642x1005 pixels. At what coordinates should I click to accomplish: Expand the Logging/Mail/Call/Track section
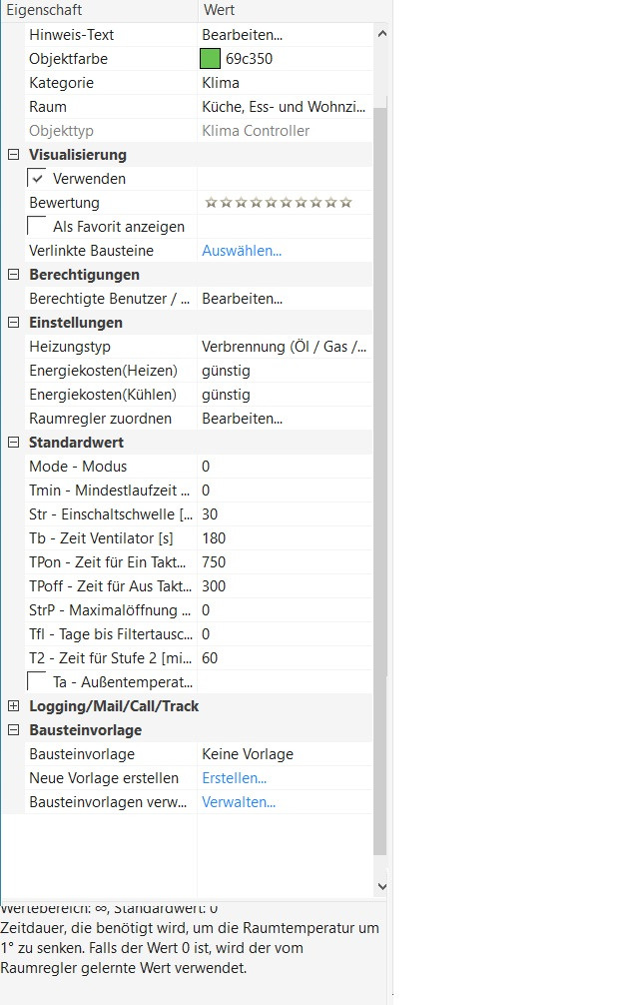click(13, 705)
